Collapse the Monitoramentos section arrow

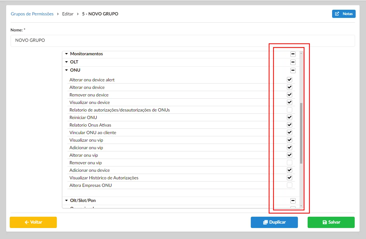[x=66, y=54]
